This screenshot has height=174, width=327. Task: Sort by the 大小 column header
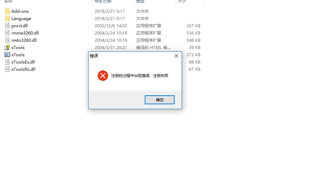pyautogui.click(x=182, y=1)
